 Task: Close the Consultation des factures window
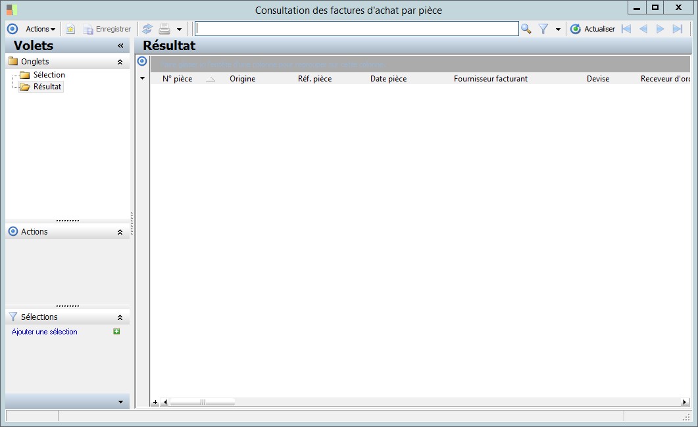678,7
